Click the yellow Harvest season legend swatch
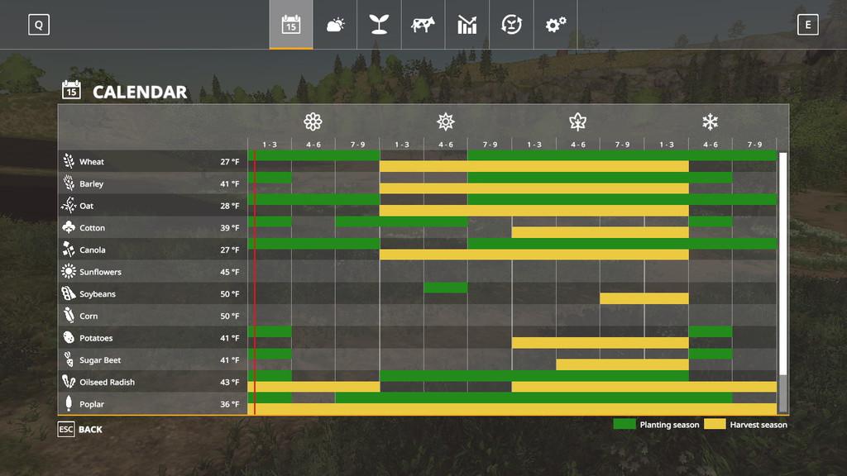Screen dimensions: 847x476 tap(714, 425)
